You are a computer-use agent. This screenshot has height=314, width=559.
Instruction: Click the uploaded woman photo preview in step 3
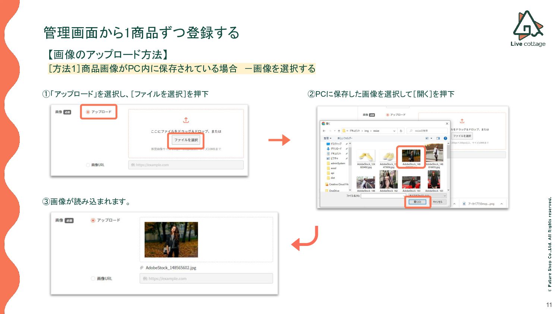point(171,240)
